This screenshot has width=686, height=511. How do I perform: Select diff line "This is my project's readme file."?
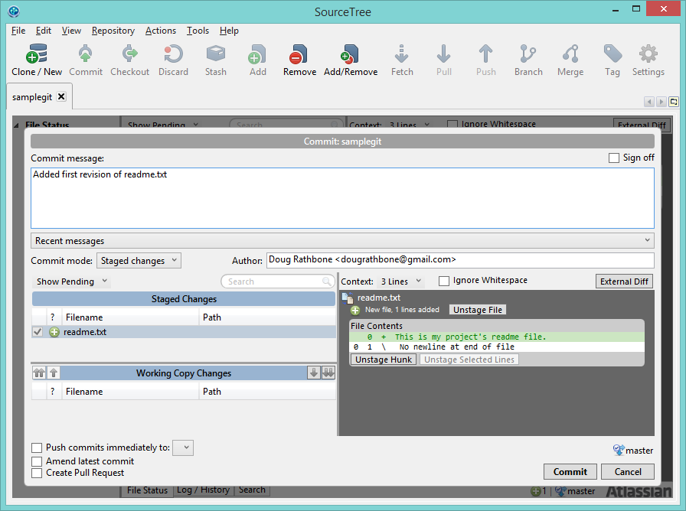[x=497, y=337]
